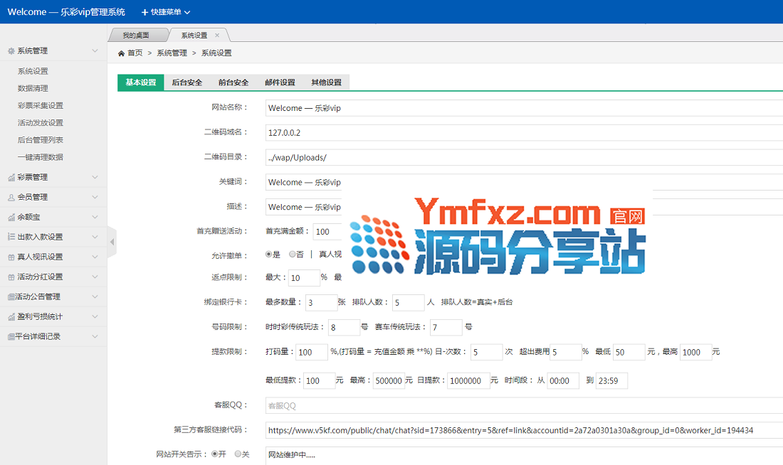This screenshot has width=783, height=465.
Task: Expand the 活动分红设置 sidebar section
Action: click(53, 277)
